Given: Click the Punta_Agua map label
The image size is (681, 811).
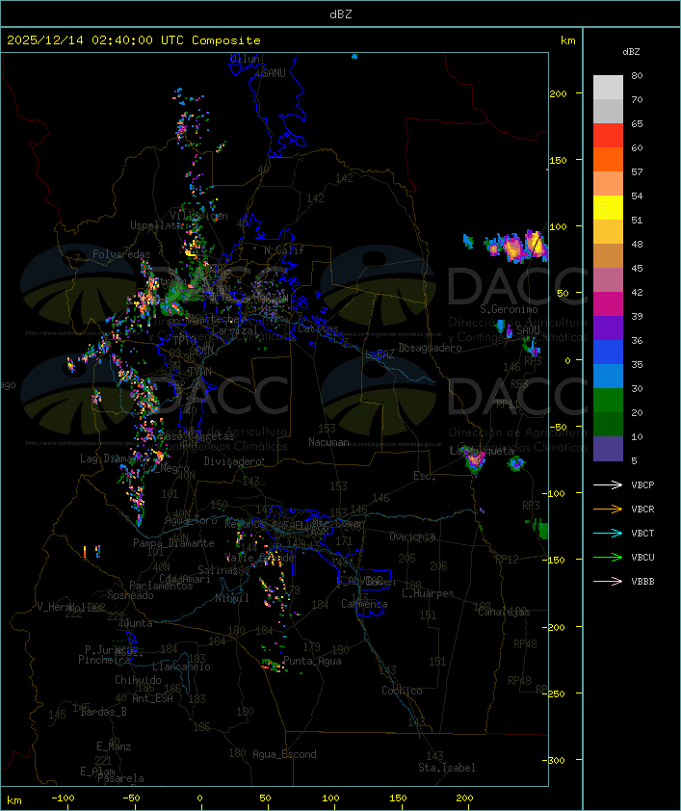Looking at the screenshot, I should (312, 661).
